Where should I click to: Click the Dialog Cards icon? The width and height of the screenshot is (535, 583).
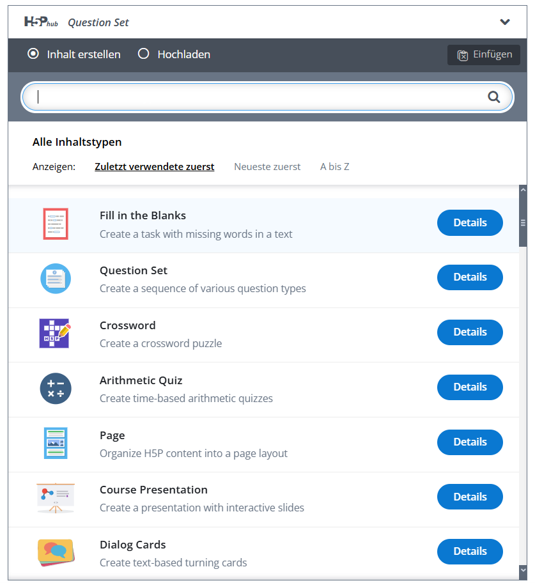[56, 553]
